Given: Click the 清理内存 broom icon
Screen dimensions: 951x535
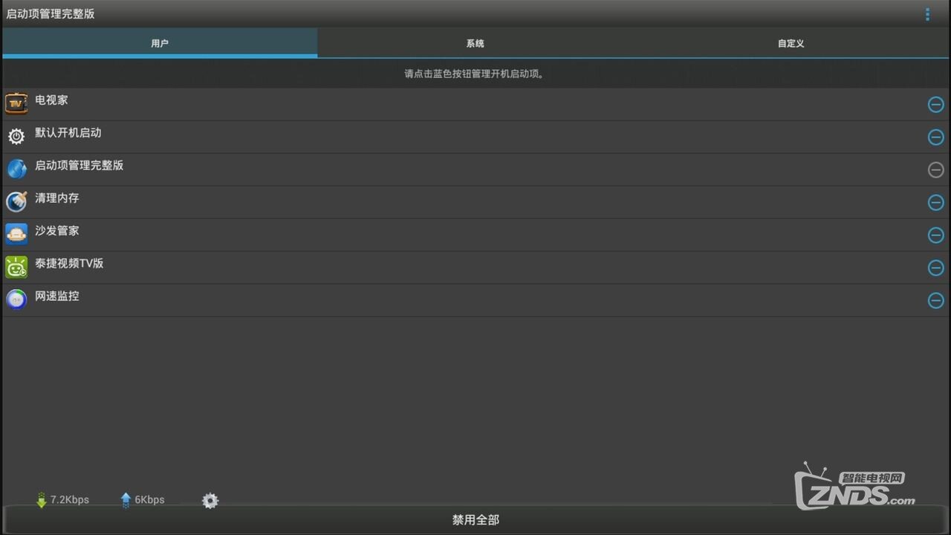Looking at the screenshot, I should (16, 201).
